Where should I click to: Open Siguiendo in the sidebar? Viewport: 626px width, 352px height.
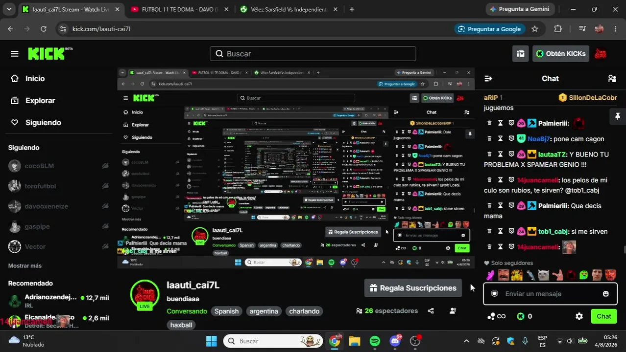coord(36,123)
